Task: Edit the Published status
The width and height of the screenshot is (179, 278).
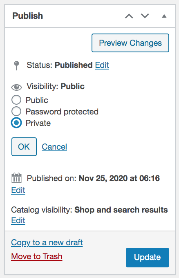Action: [x=102, y=65]
